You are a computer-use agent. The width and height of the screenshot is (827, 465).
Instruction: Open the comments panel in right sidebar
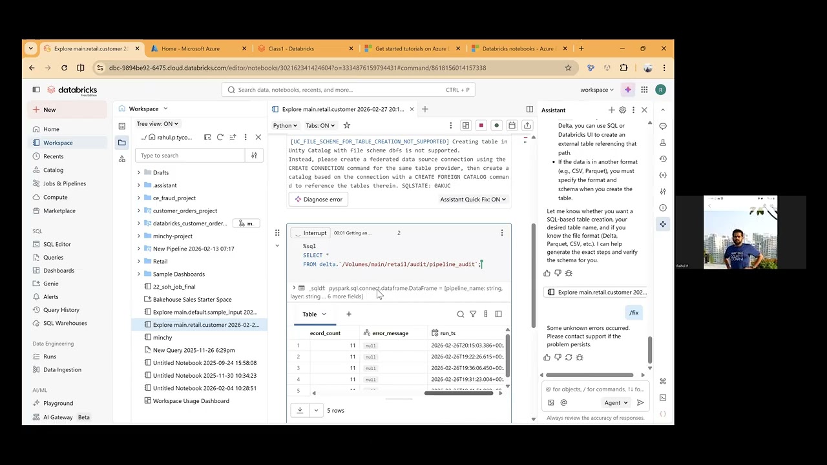(663, 126)
